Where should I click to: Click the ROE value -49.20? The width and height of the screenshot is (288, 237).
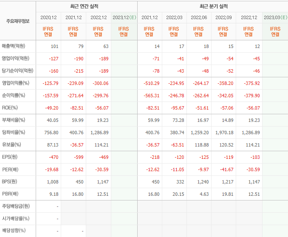coord(52,108)
